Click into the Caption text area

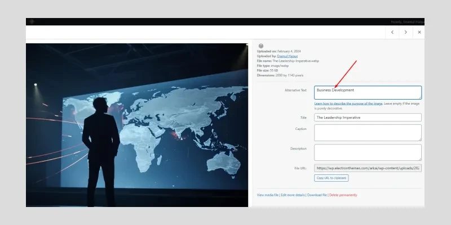click(368, 133)
